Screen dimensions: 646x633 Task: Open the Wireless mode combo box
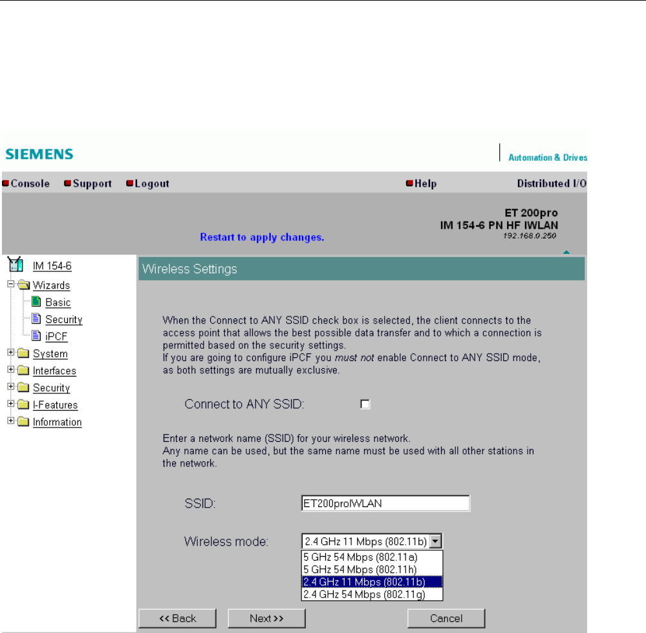372,541
